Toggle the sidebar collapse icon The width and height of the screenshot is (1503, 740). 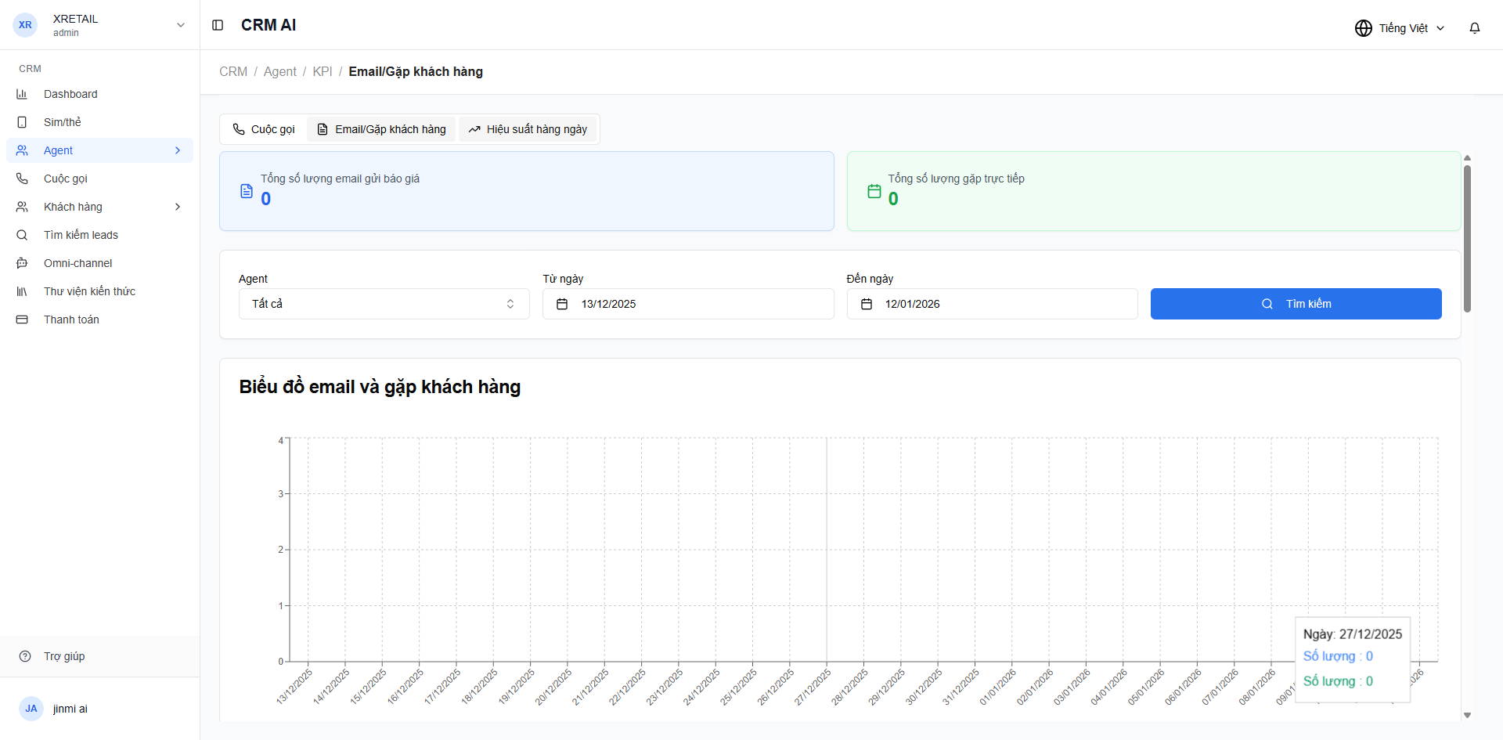click(218, 25)
